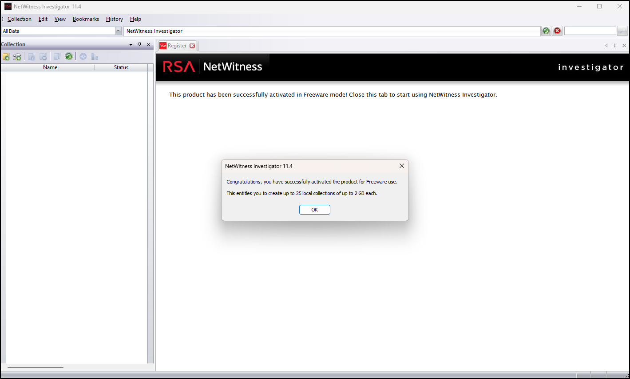Screen dimensions: 630x379
Task: Open the History menu
Action: (x=115, y=19)
